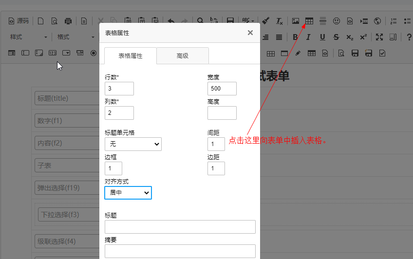
Task: Open the 格式 format dropdown
Action: point(75,37)
